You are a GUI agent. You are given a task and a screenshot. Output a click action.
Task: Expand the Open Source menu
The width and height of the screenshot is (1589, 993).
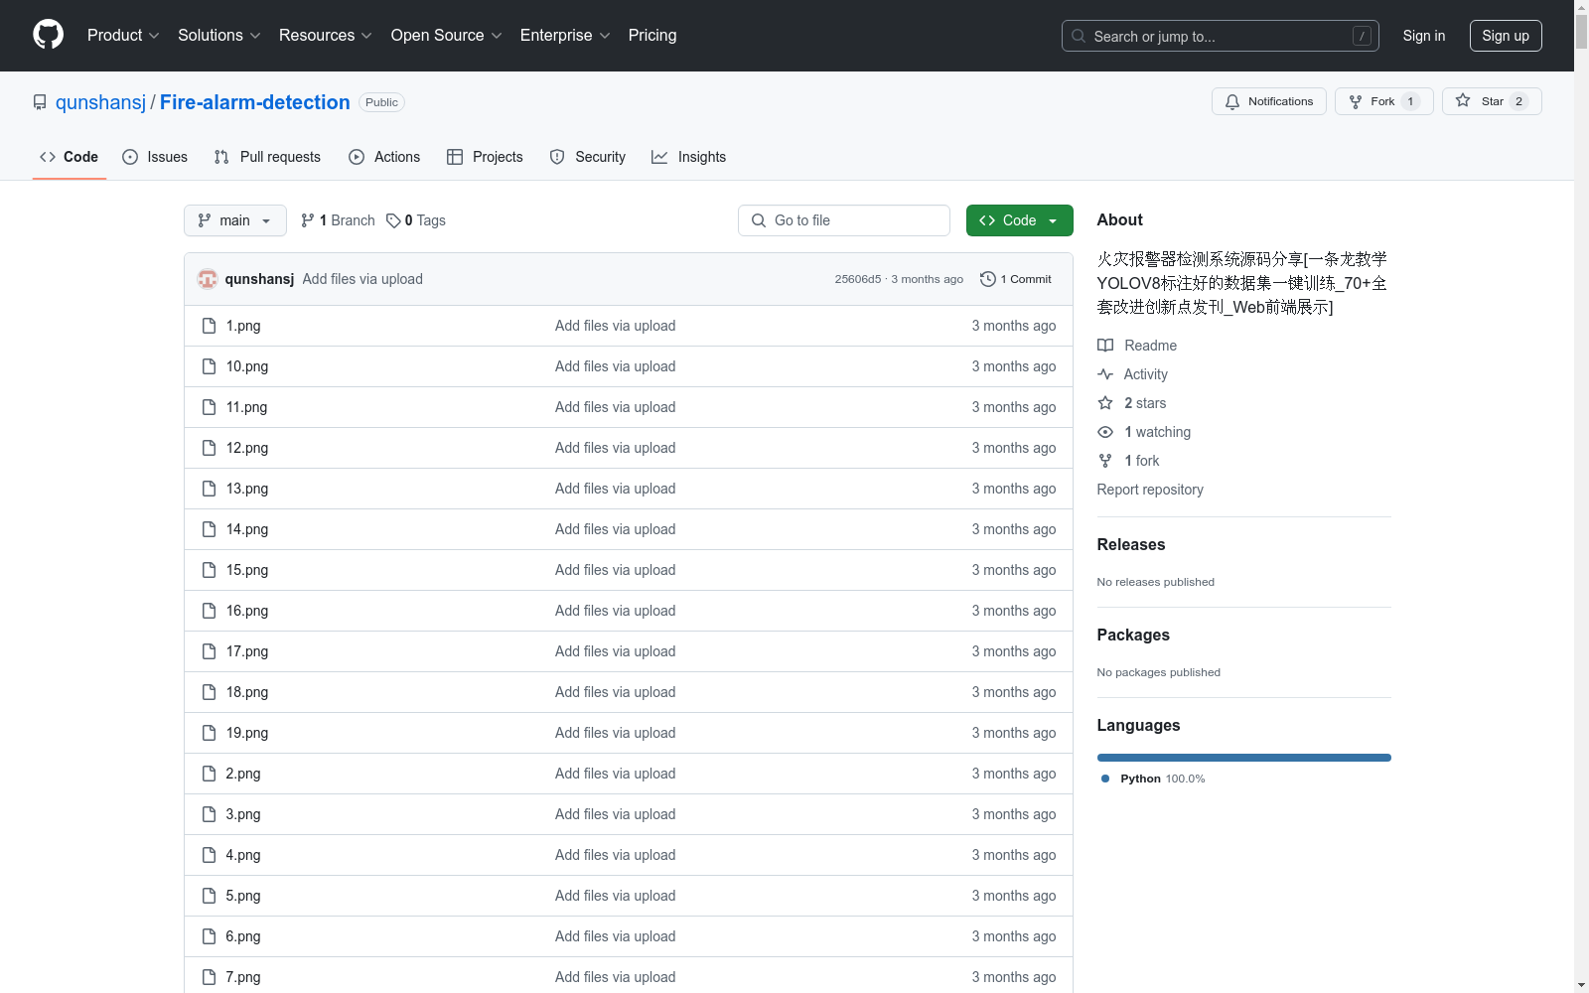447,35
